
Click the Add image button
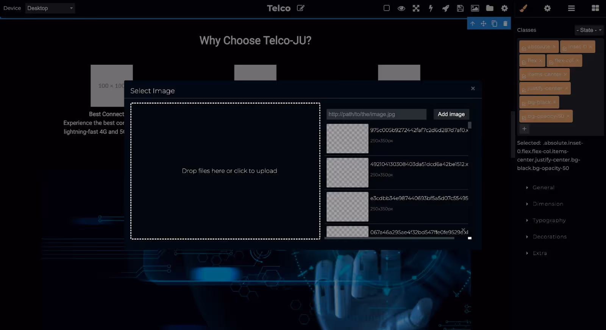tap(451, 114)
